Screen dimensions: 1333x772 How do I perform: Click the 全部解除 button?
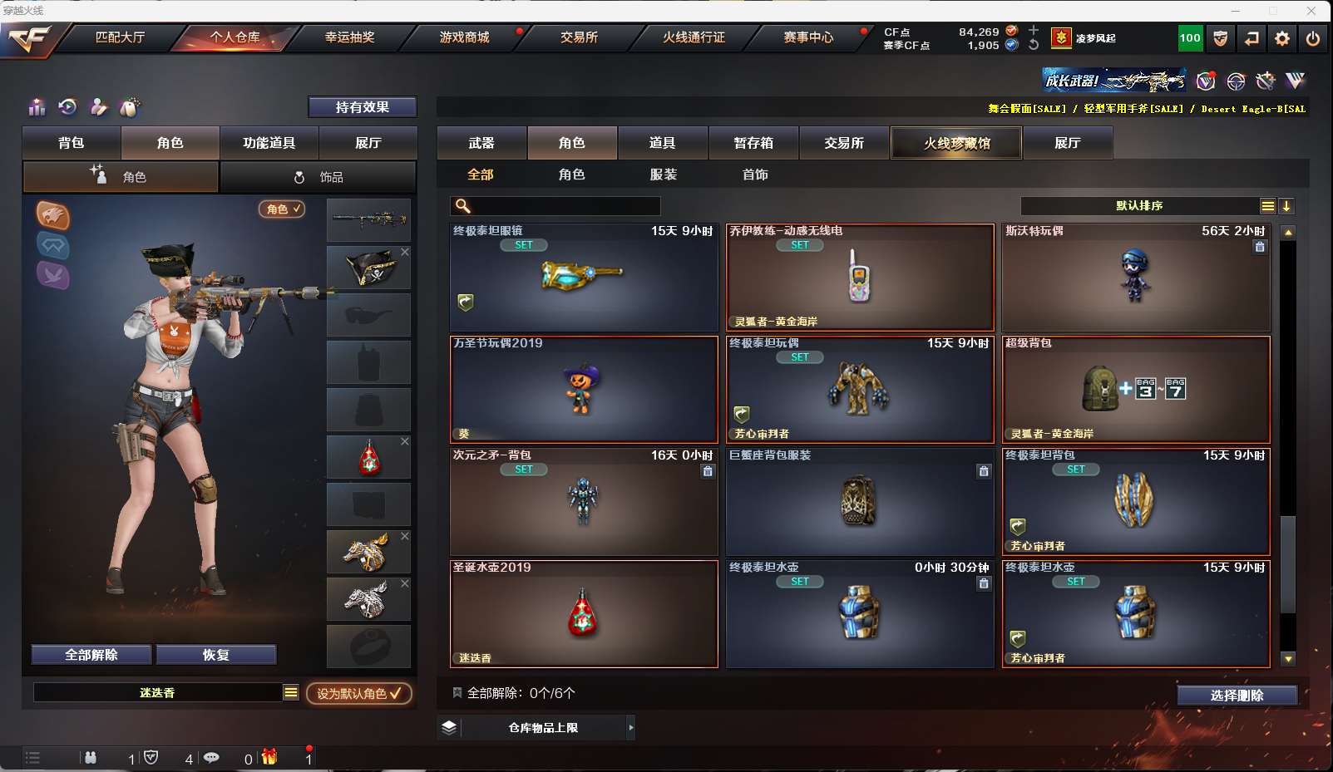(x=91, y=655)
